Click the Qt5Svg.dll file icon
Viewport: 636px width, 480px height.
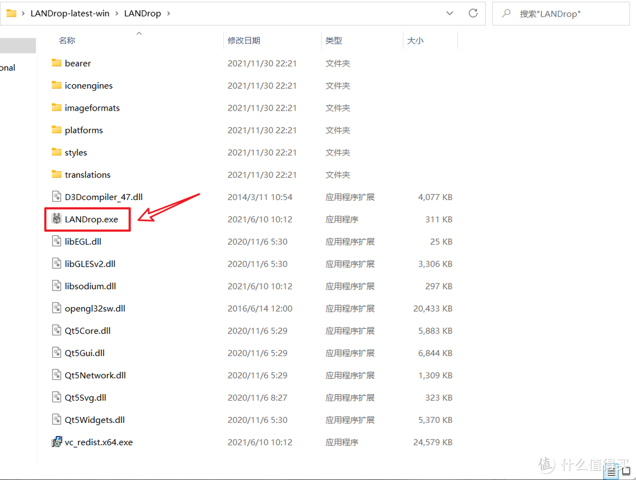tap(57, 398)
